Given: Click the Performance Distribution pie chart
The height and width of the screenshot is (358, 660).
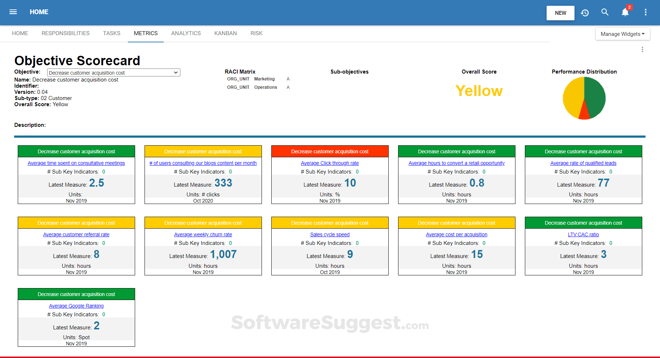Looking at the screenshot, I should tap(584, 98).
